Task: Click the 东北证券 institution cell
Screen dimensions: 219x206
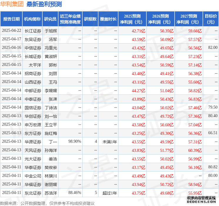Action: pos(33,193)
